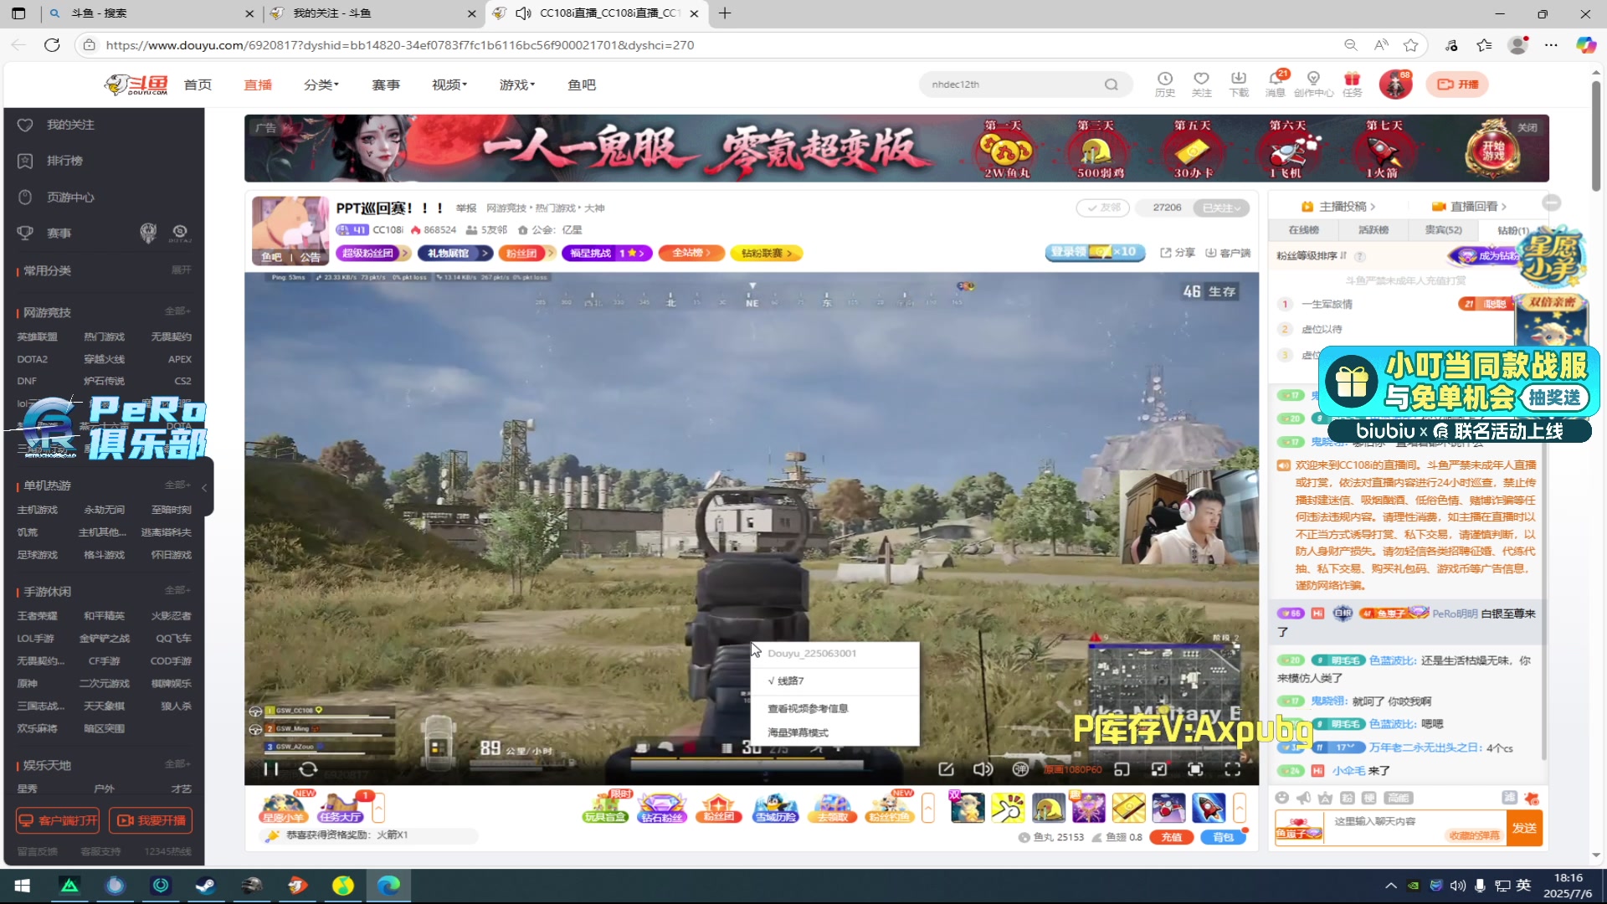Open 直播回看 link
The height and width of the screenshot is (904, 1607).
[x=1469, y=206]
